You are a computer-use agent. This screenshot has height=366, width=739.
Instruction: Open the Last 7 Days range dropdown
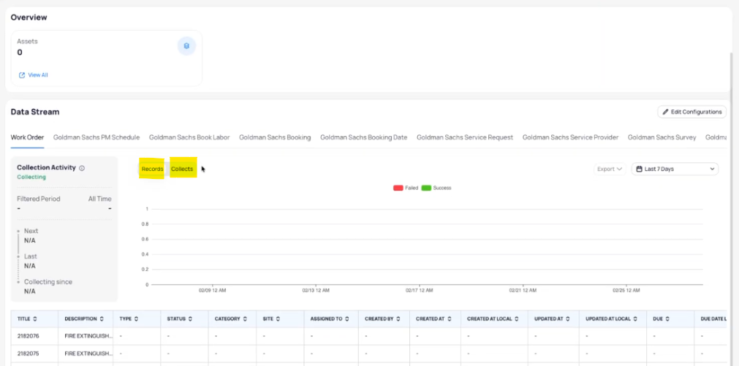674,169
